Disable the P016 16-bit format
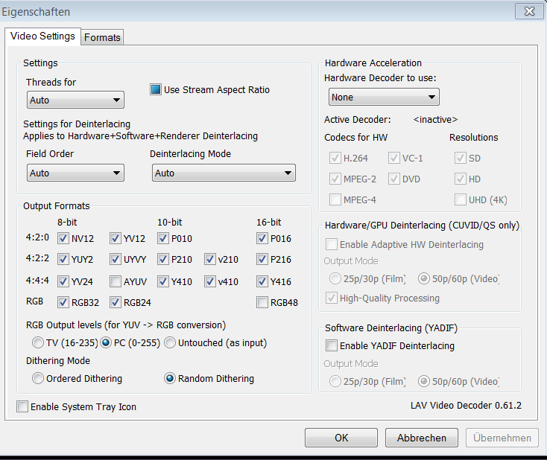The image size is (547, 460). pyautogui.click(x=262, y=238)
